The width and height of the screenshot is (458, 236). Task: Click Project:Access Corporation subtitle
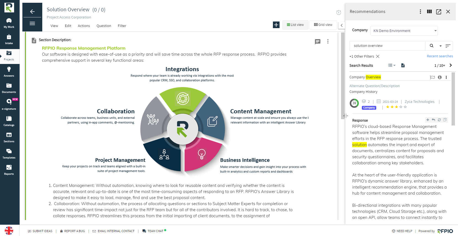(69, 17)
